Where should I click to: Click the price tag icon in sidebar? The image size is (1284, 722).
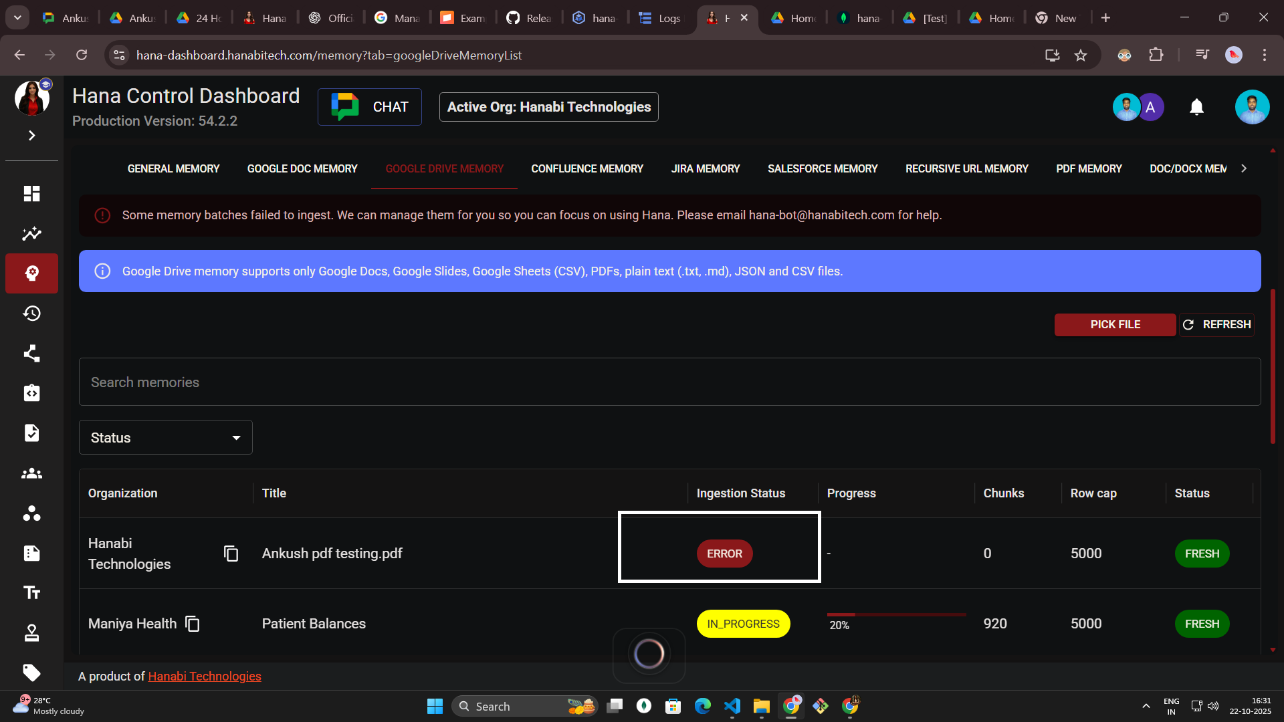click(x=31, y=673)
